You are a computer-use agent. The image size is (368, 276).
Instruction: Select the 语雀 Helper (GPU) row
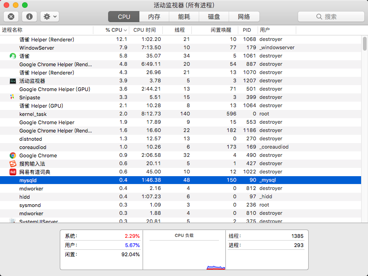pyautogui.click(x=180, y=106)
